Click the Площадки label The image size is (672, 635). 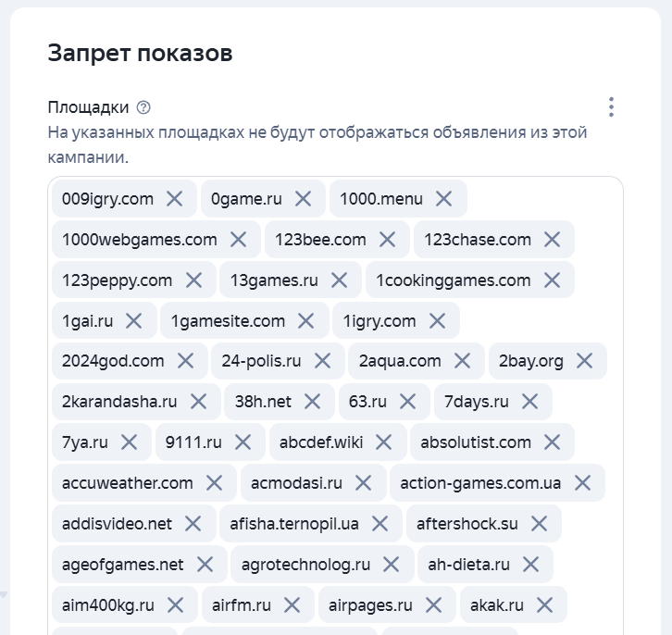coord(88,107)
